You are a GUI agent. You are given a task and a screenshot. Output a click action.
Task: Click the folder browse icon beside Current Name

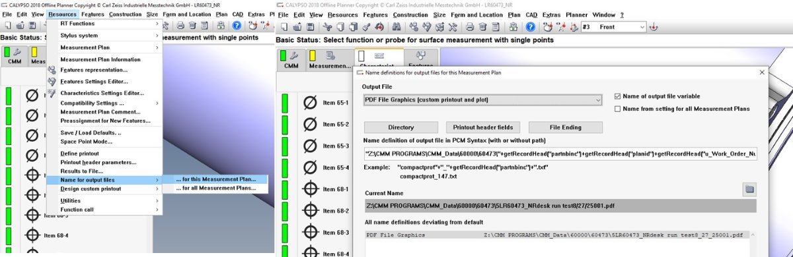coord(749,190)
